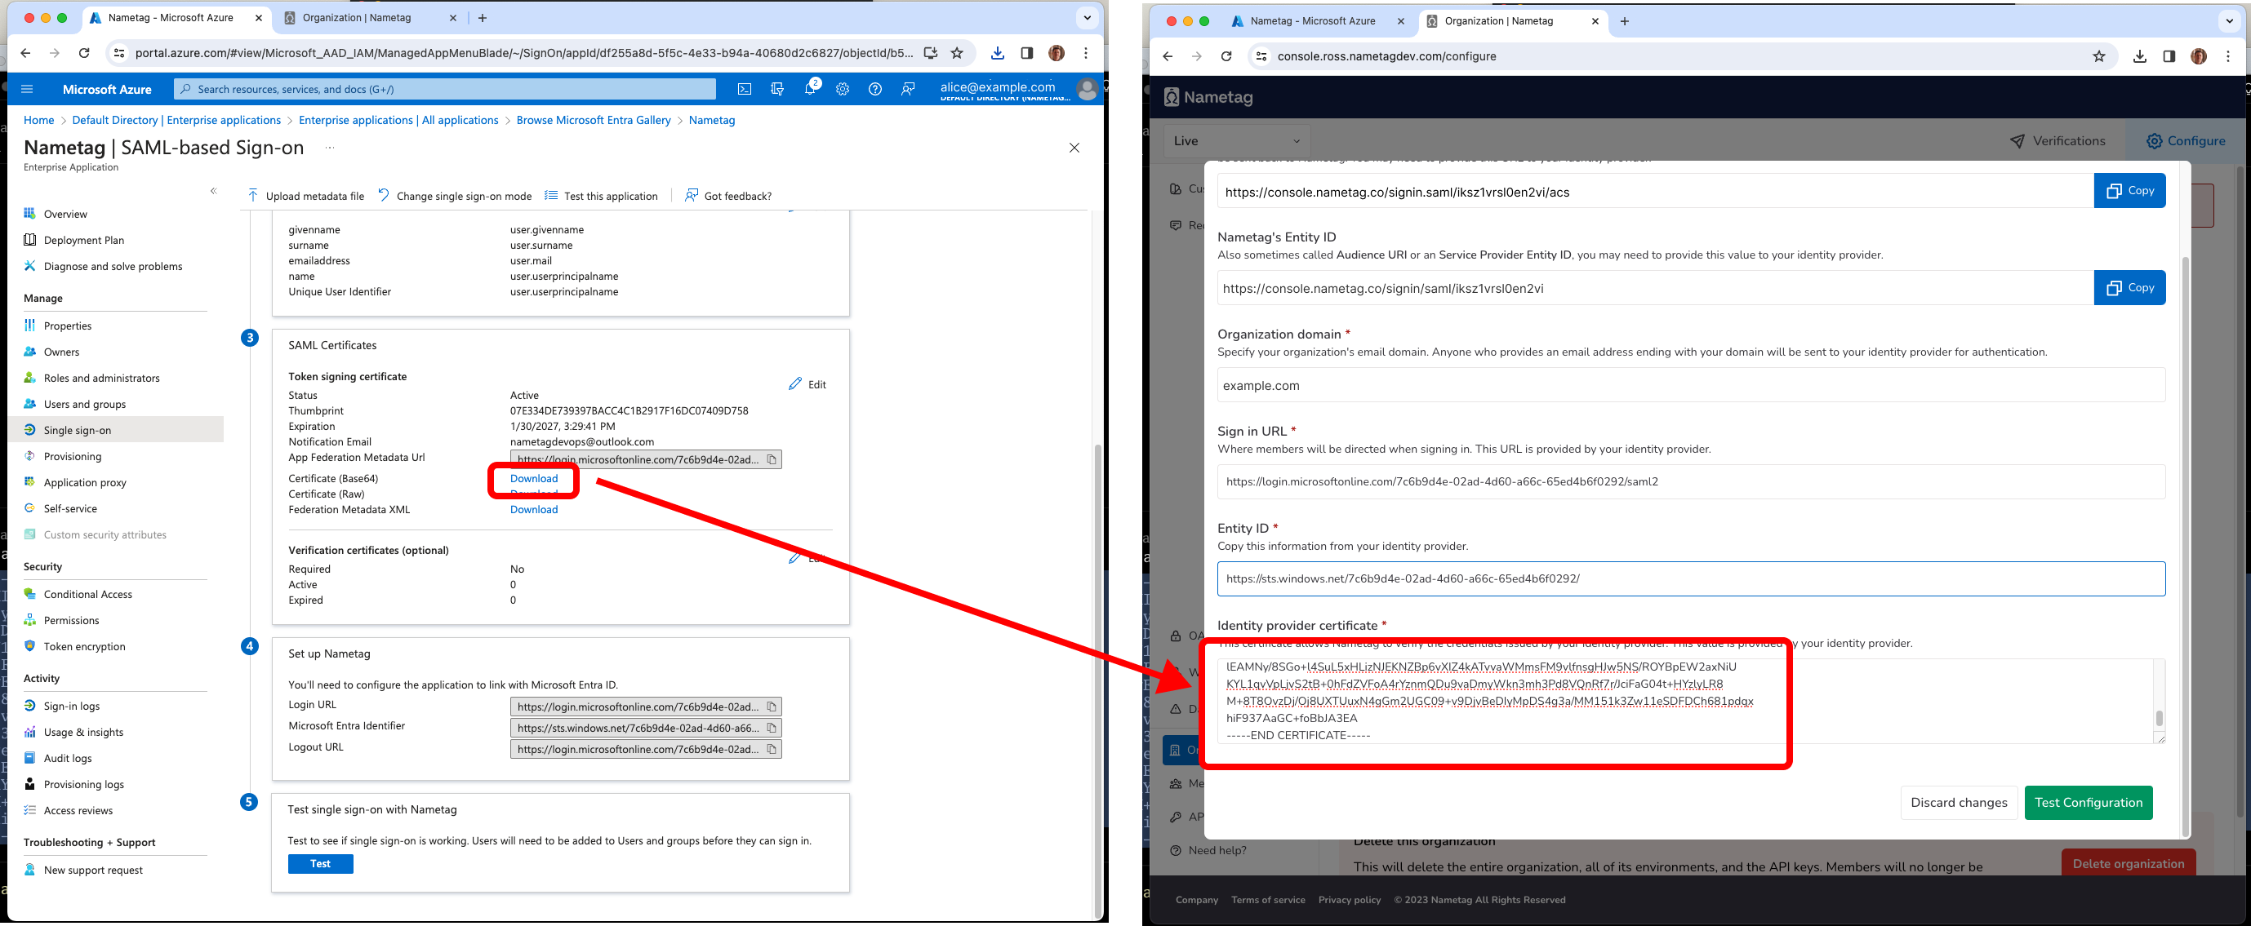This screenshot has height=926, width=2251.
Task: Click Azure search resources box
Action: click(x=444, y=89)
